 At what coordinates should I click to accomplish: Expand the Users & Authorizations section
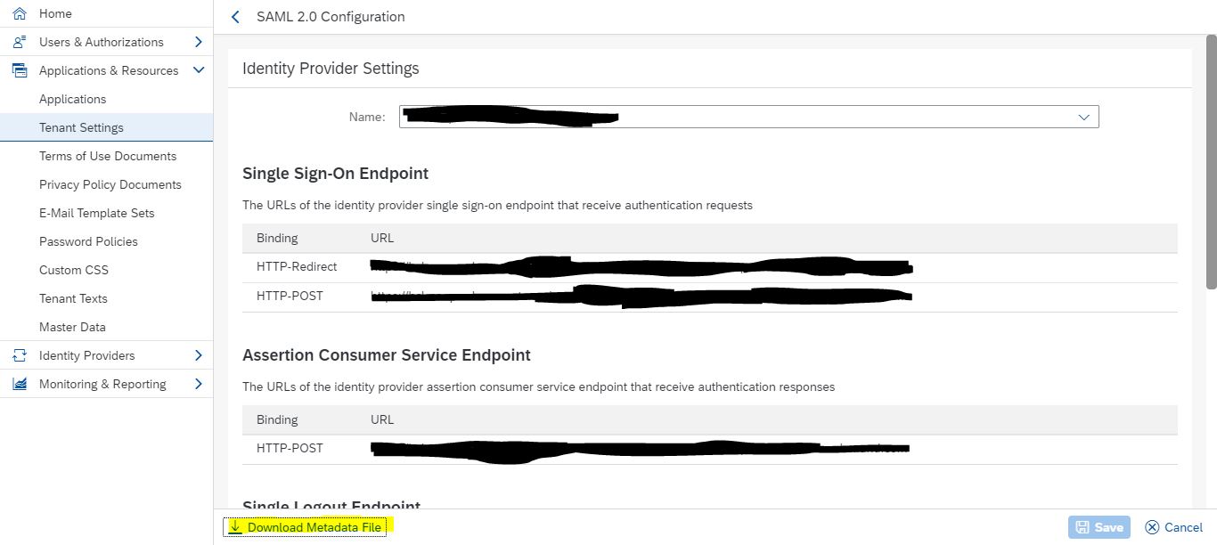[x=198, y=42]
